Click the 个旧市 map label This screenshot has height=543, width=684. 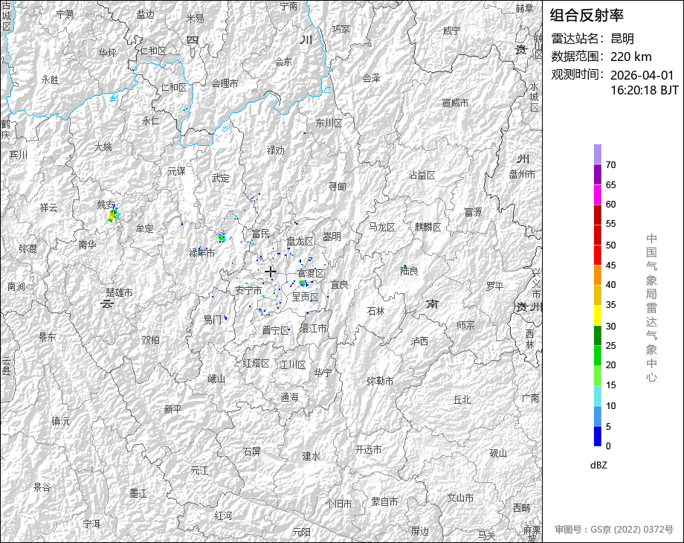[x=338, y=504]
